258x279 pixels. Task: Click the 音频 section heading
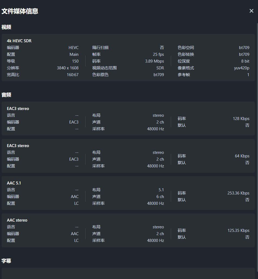coord(6,95)
